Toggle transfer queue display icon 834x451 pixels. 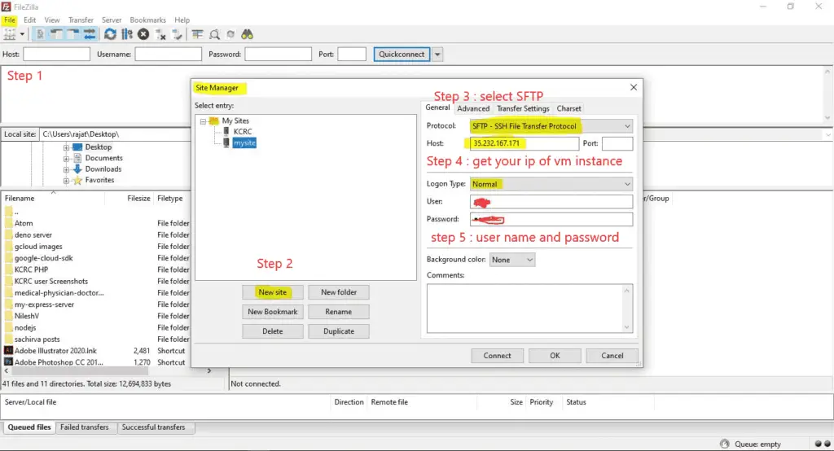pos(90,34)
